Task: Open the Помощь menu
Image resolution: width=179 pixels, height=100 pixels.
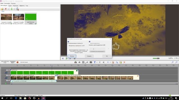Action: tap(13, 3)
